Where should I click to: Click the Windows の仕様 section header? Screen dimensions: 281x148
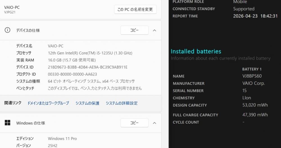(x=31, y=123)
